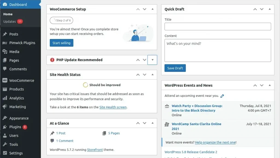
Task: Move Site Health Status panel down
Action: [x=144, y=75]
